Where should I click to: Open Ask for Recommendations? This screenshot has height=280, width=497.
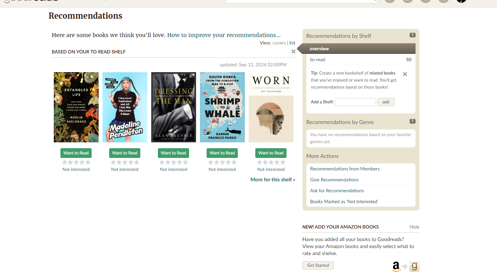(x=337, y=191)
